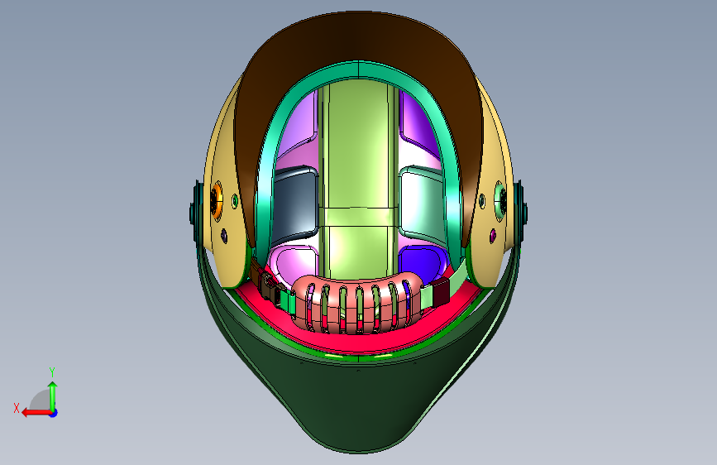
Task: Select the blue-gray left cheek pad
Action: (295, 204)
